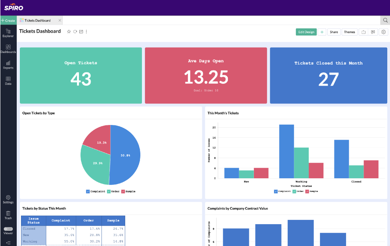Click the green Order bar under Closed

[x=356, y=172]
